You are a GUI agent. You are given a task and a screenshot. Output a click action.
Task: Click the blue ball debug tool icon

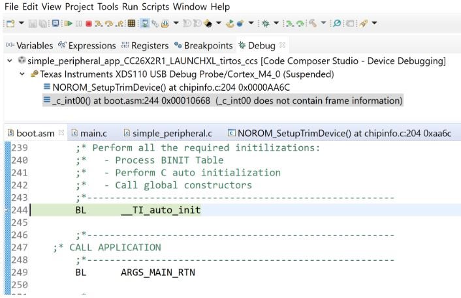[x=240, y=23]
